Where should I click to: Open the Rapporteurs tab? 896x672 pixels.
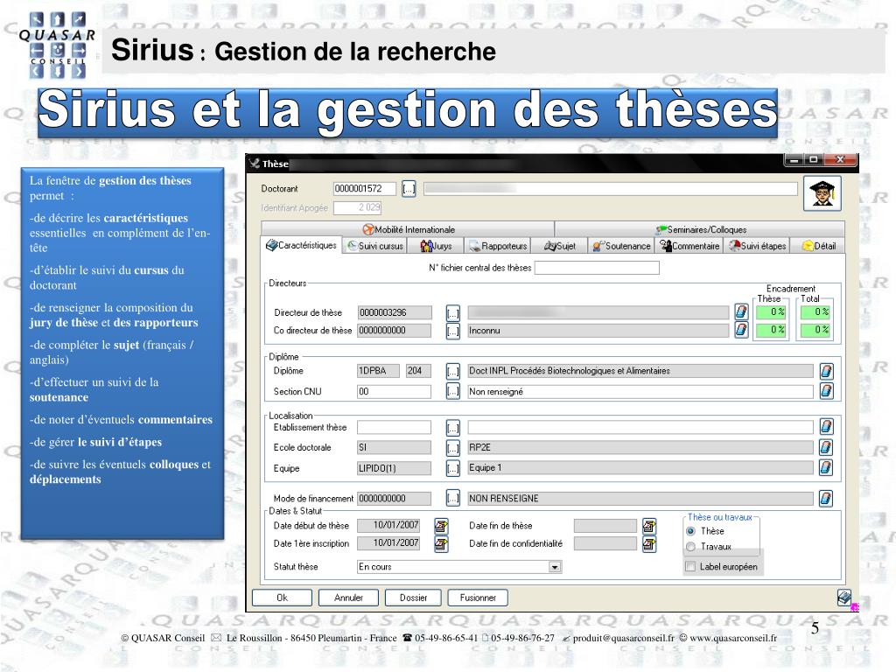[498, 246]
